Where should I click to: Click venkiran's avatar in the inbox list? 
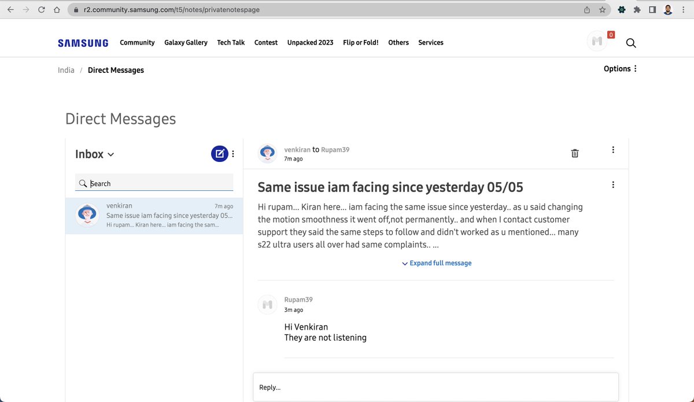pyautogui.click(x=87, y=215)
